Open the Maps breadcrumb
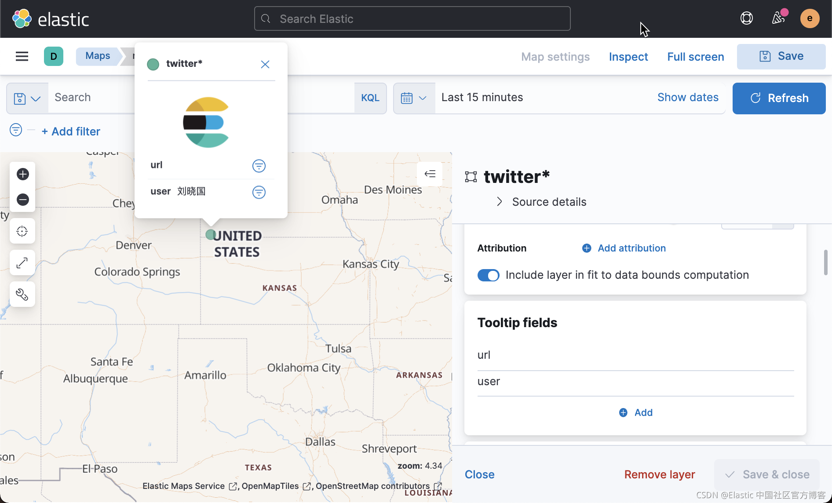The height and width of the screenshot is (503, 832). (x=98, y=56)
